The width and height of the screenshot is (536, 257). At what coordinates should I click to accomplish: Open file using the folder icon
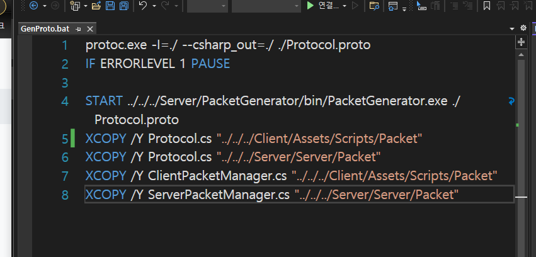(96, 6)
